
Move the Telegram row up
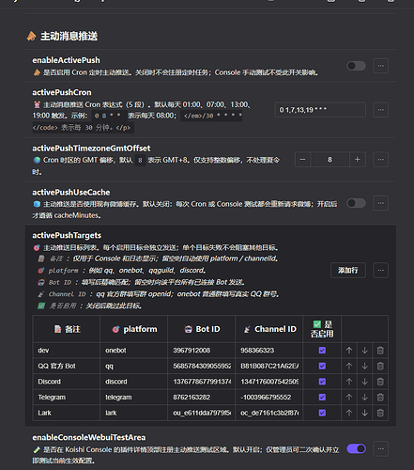pos(349,398)
